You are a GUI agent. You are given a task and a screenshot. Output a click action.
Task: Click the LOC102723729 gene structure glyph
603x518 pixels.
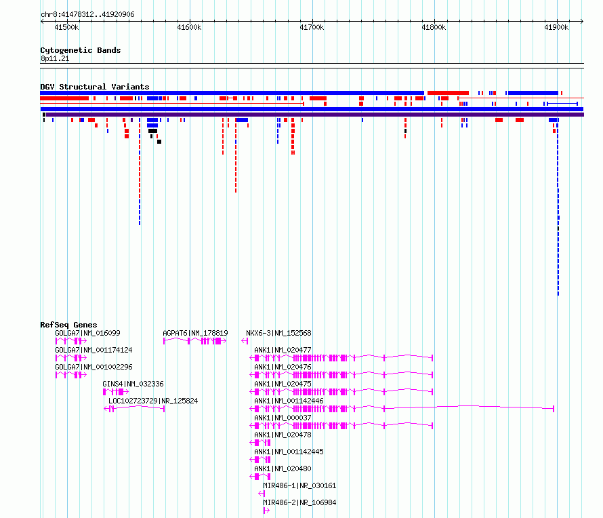134,409
